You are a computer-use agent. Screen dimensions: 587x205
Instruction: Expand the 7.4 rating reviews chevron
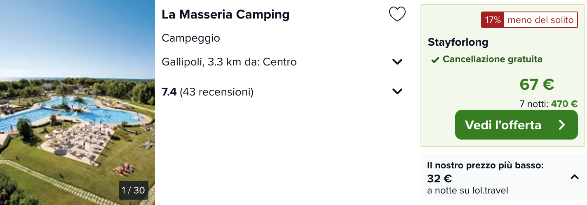tap(397, 91)
